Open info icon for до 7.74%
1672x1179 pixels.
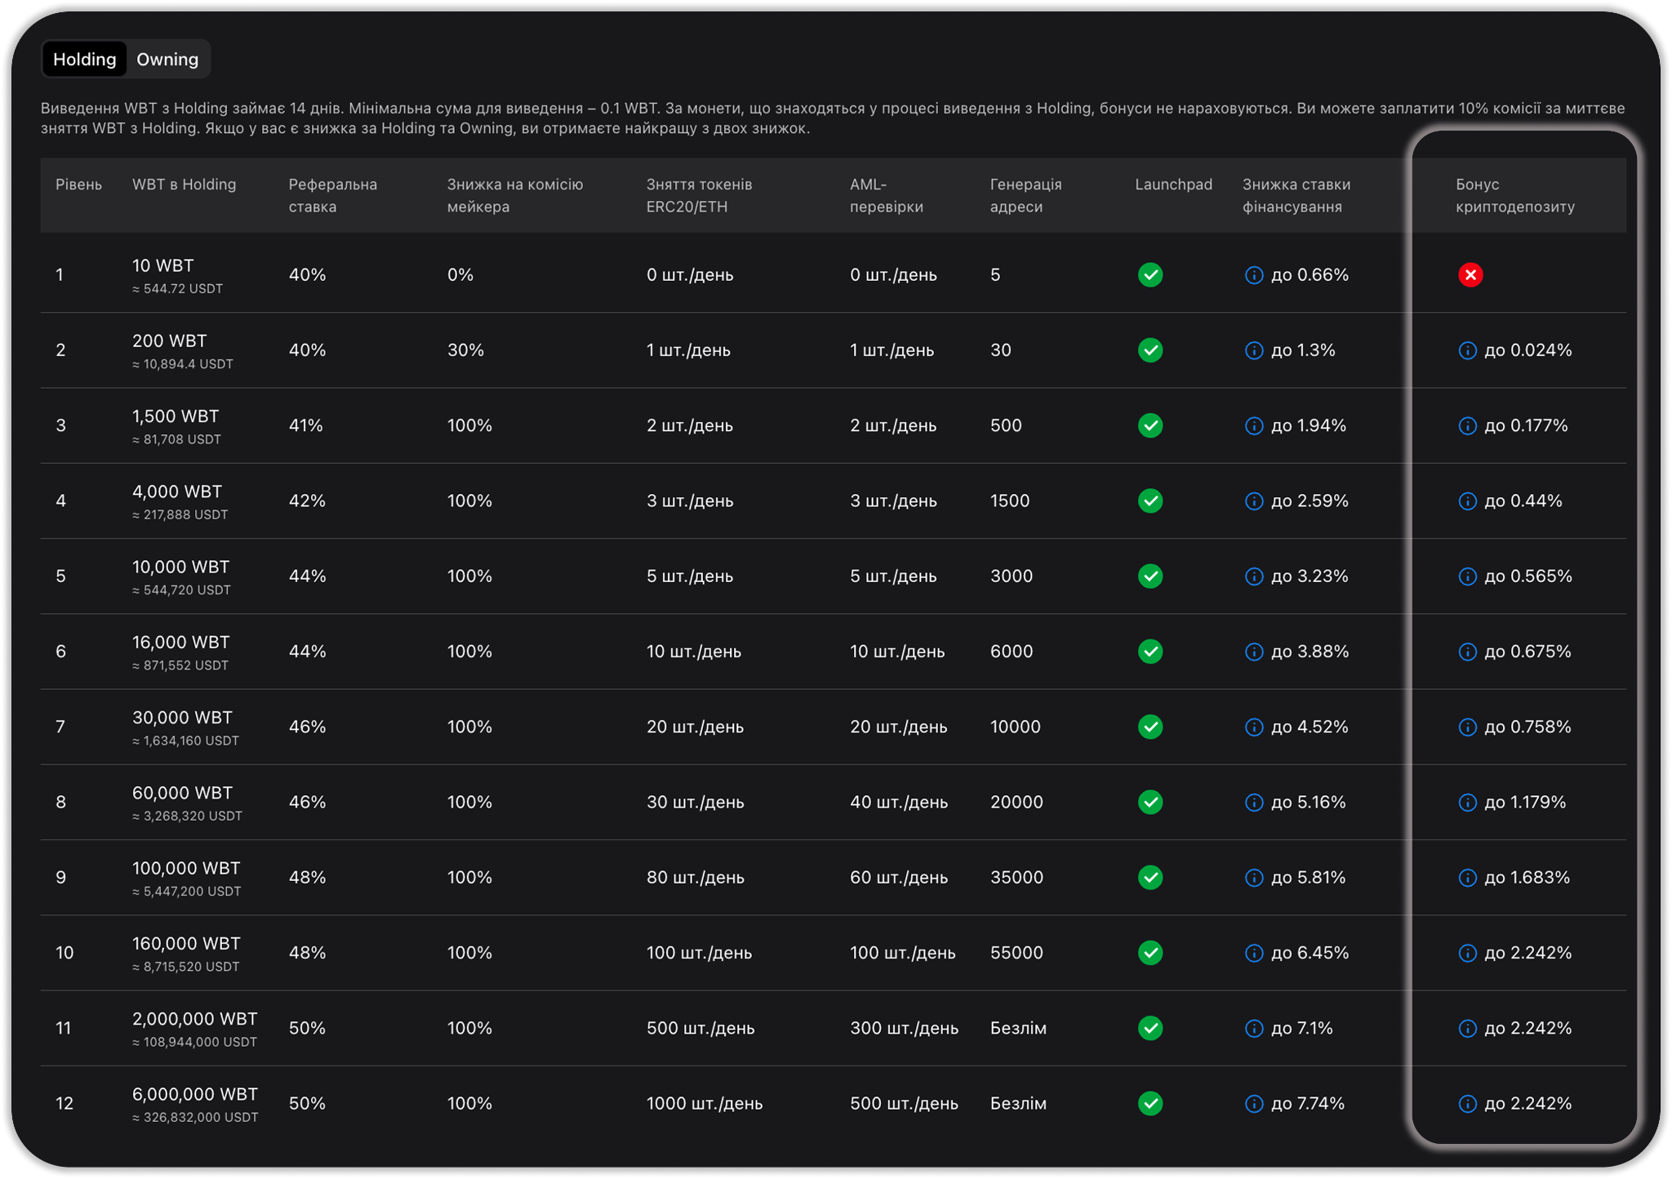click(x=1254, y=1104)
